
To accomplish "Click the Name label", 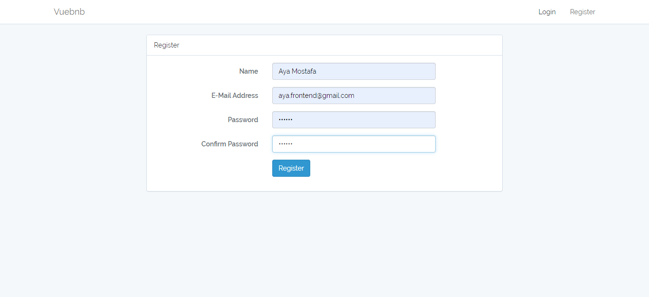I will [x=248, y=71].
